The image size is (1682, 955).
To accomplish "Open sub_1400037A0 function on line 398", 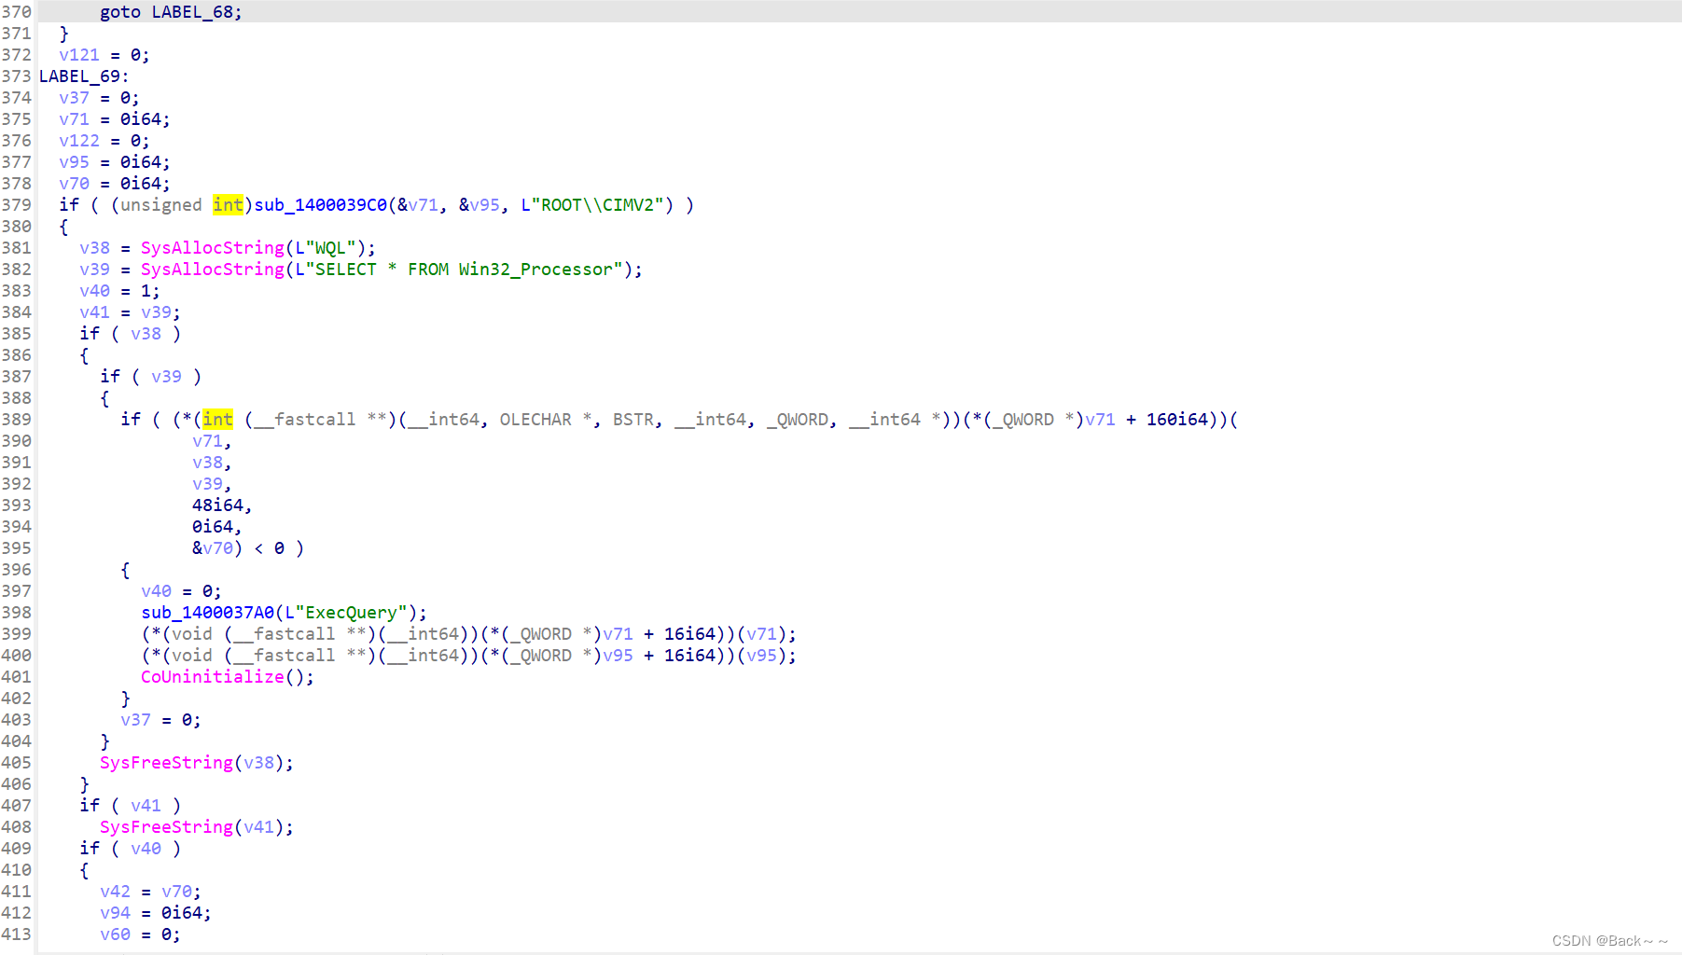I will (208, 613).
